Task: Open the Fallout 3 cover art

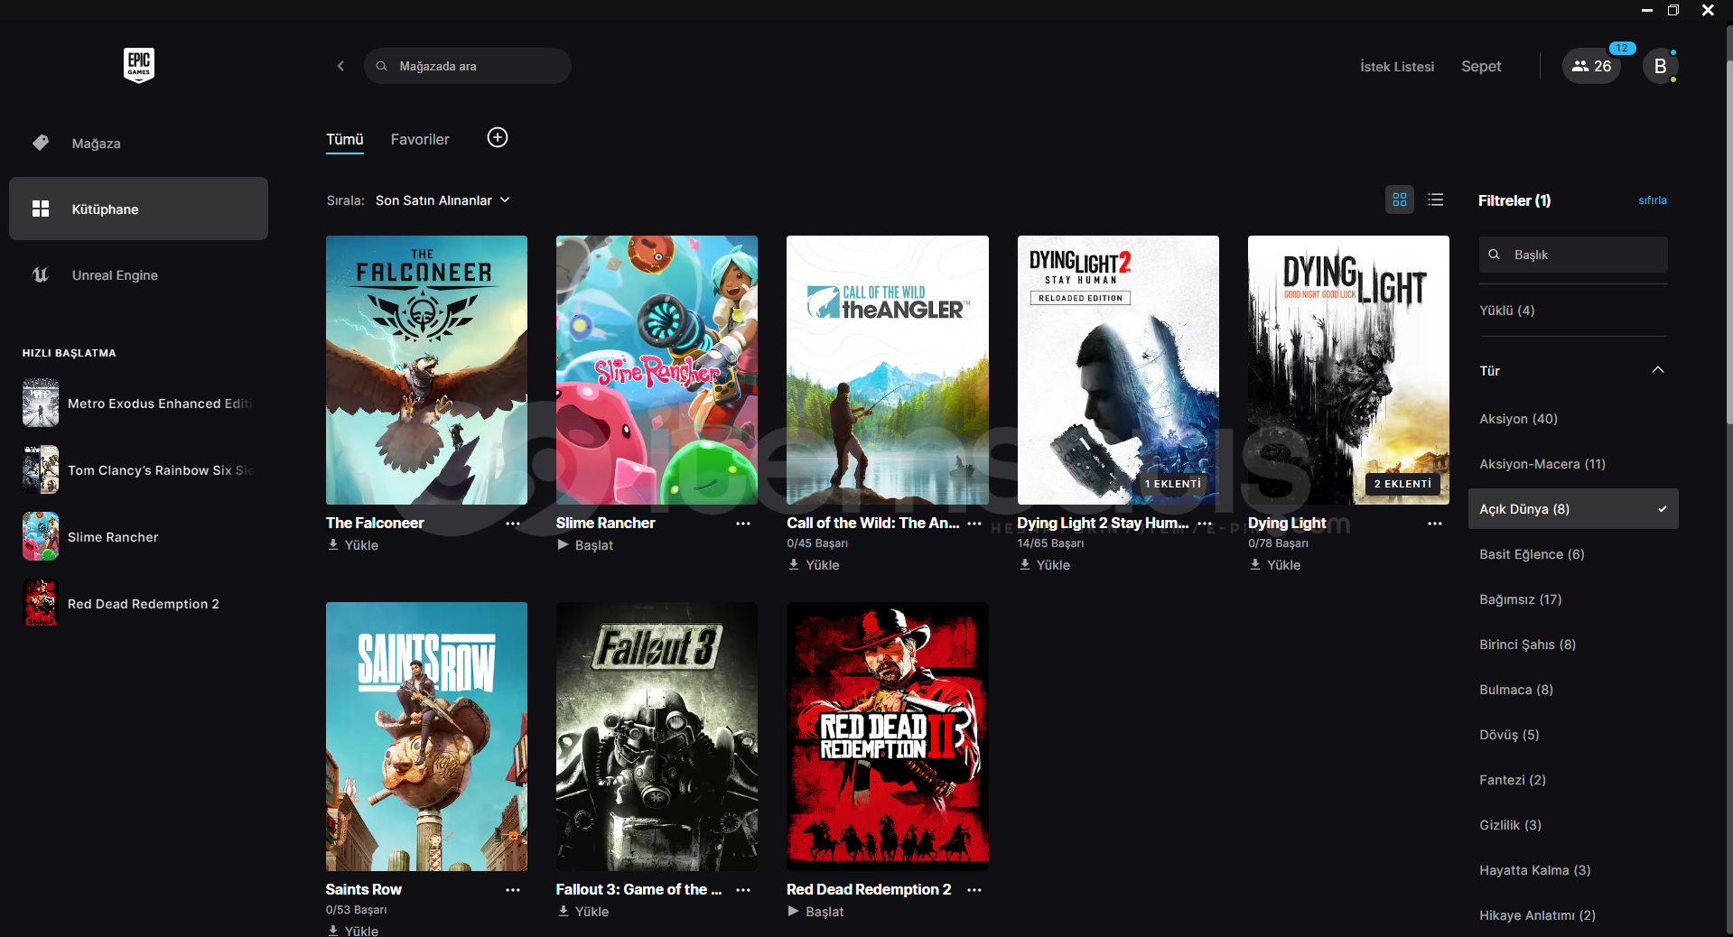Action: tap(657, 737)
